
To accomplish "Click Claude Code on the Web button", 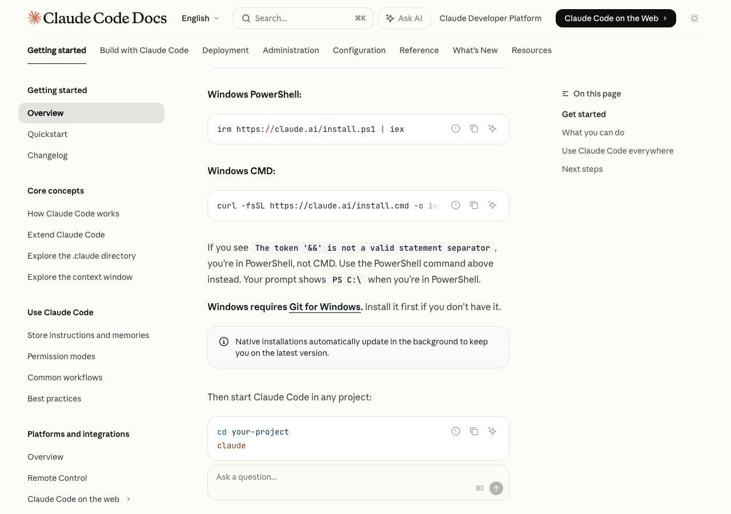I will click(616, 18).
